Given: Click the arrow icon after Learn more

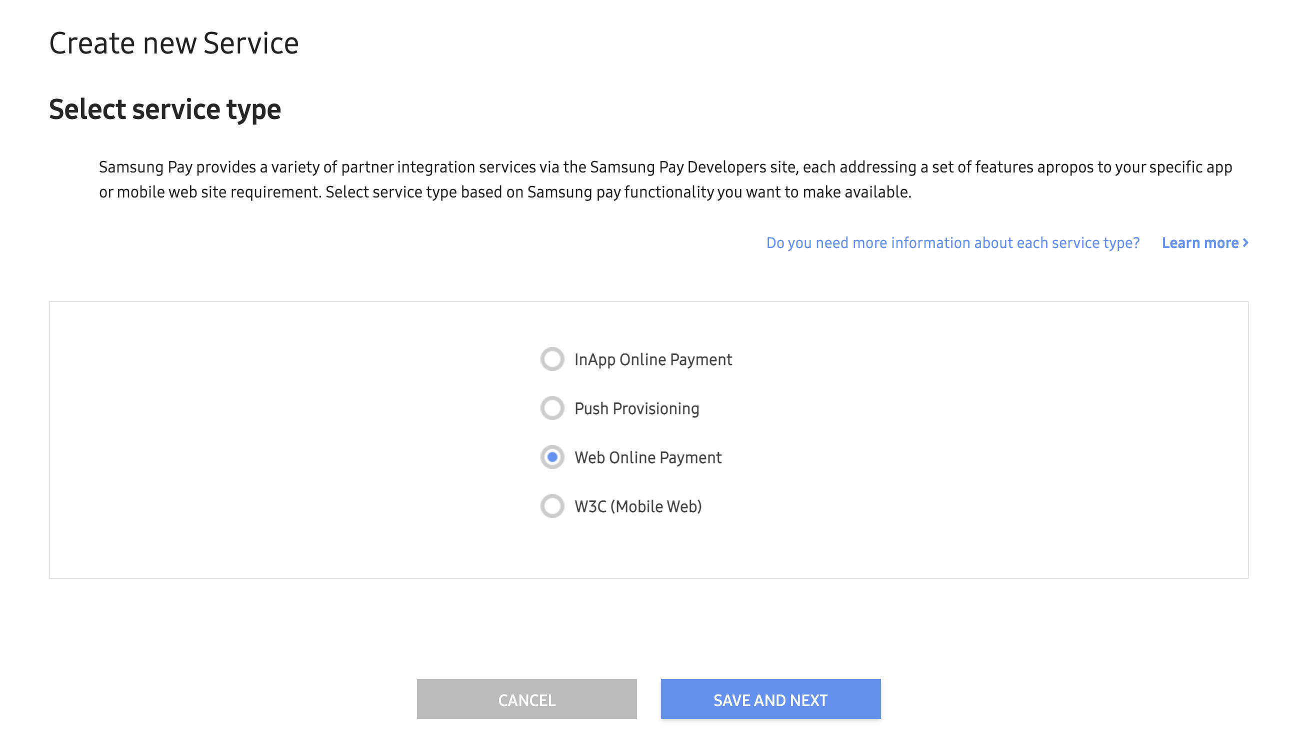Looking at the screenshot, I should point(1245,242).
